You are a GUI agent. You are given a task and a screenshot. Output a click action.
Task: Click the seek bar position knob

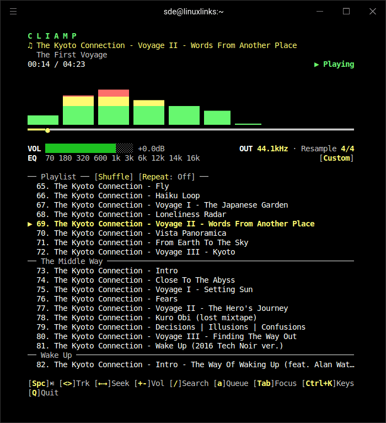pos(47,130)
